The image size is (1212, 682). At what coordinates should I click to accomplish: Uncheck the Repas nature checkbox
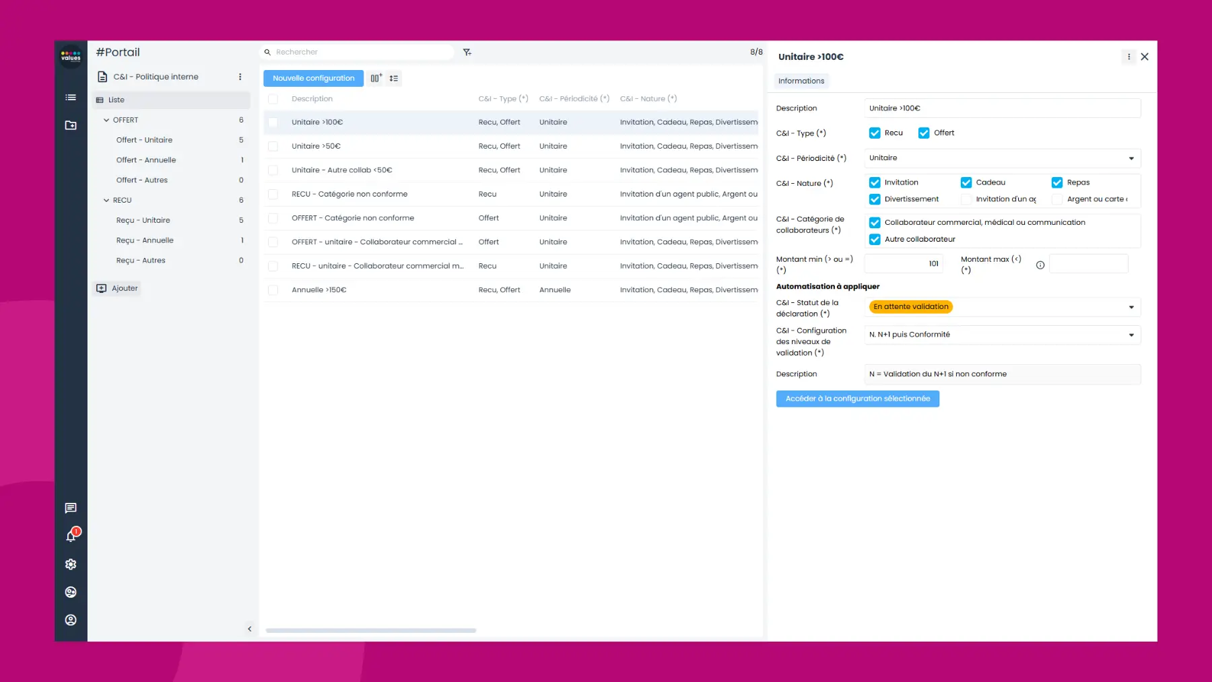pyautogui.click(x=1057, y=182)
